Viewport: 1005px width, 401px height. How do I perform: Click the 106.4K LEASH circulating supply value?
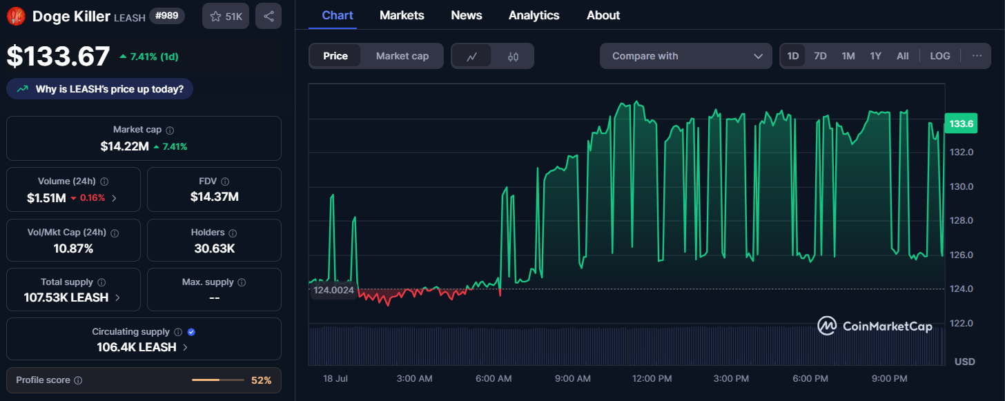(x=137, y=347)
